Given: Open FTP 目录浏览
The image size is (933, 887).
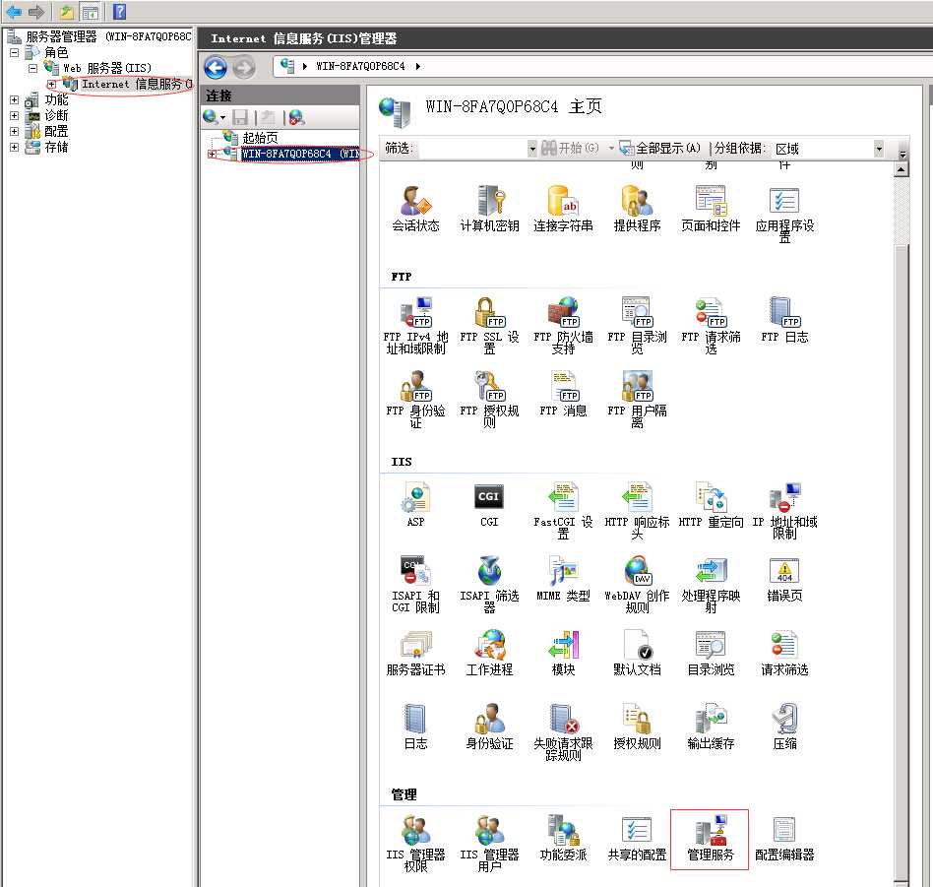Looking at the screenshot, I should tap(637, 325).
